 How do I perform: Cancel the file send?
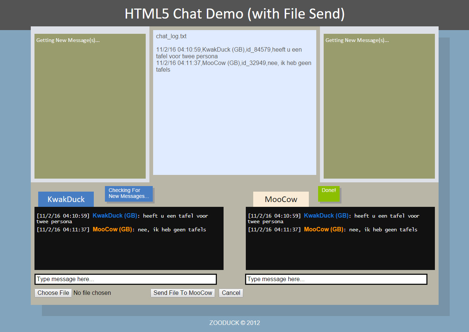[x=231, y=293]
